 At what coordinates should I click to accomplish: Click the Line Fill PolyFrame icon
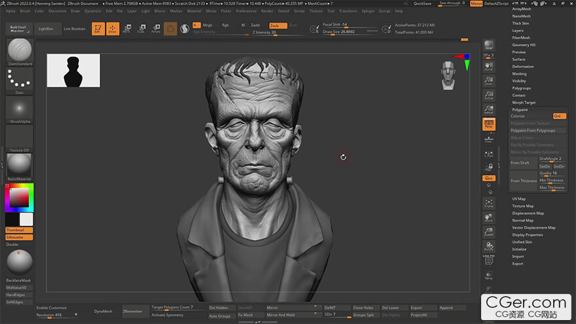point(488,261)
